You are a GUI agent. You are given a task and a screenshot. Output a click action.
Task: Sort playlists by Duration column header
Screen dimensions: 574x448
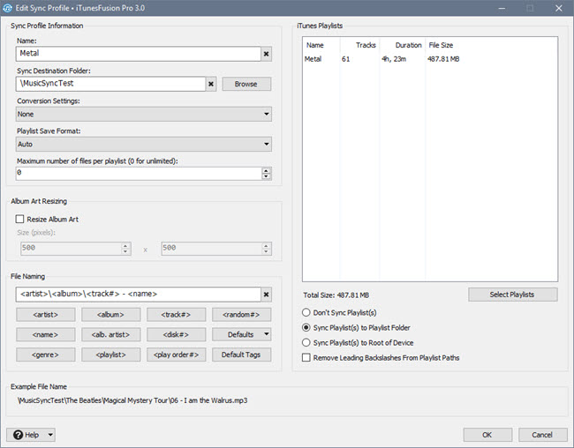[403, 45]
